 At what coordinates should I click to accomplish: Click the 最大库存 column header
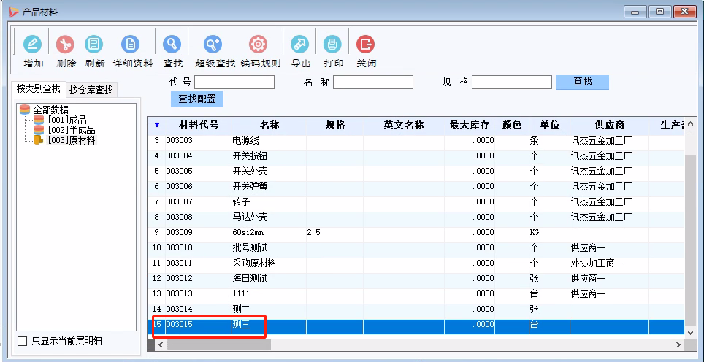(469, 126)
